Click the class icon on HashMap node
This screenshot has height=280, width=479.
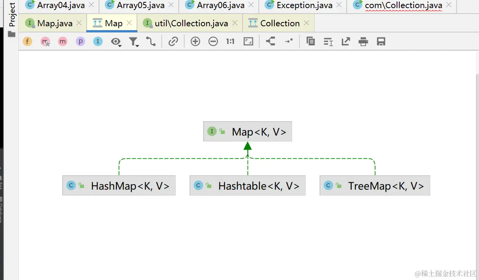tap(71, 185)
